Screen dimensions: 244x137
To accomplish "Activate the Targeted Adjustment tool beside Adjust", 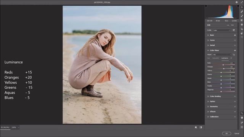I will [x=234, y=54].
